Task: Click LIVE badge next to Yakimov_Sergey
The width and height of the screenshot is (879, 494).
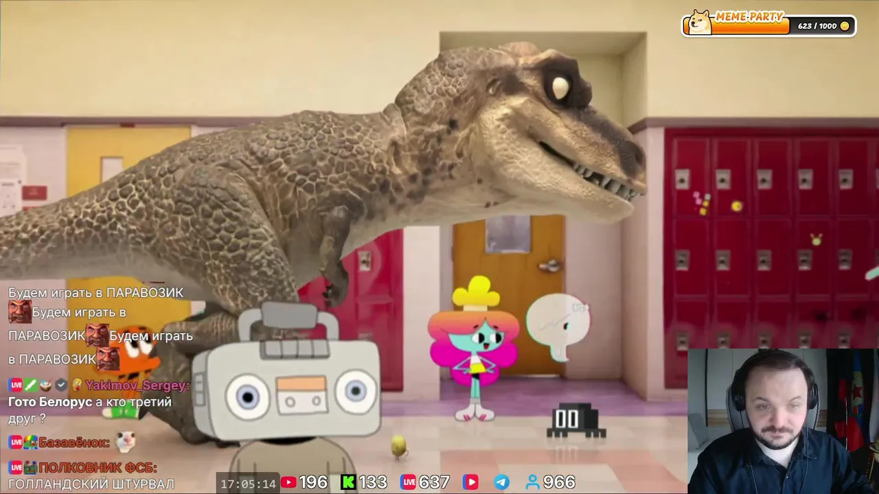Action: [x=15, y=386]
